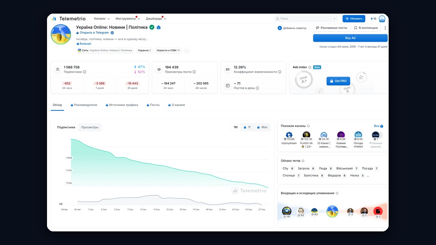The height and width of the screenshot is (245, 436).
Task: Open the three-dot menu next to В коллекцию
Action: tap(385, 28)
